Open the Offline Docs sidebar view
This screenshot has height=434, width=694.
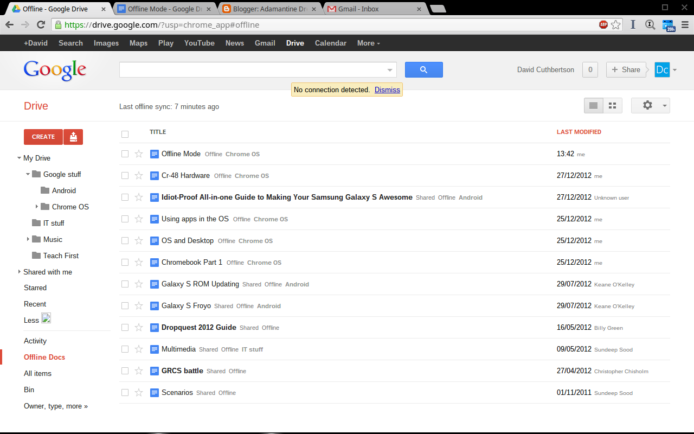pyautogui.click(x=44, y=357)
